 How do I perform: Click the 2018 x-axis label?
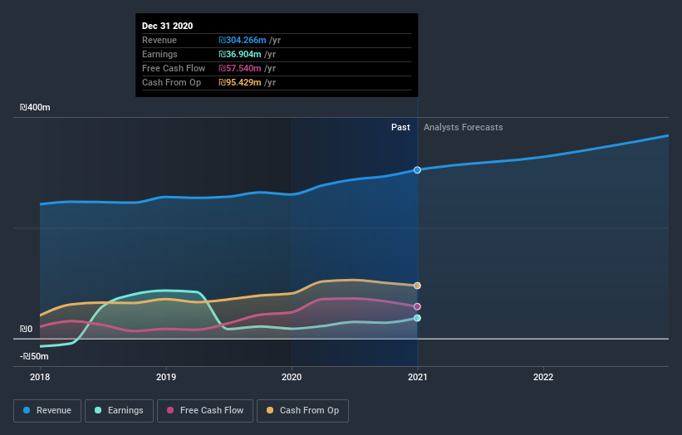pyautogui.click(x=40, y=377)
